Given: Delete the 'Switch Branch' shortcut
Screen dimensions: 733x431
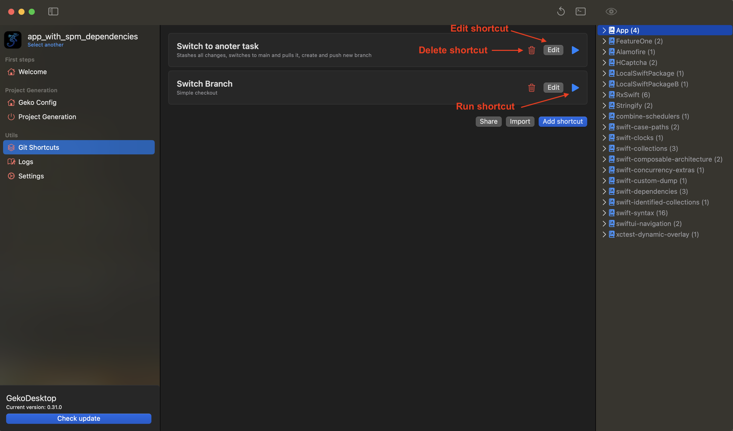Looking at the screenshot, I should click(x=531, y=87).
